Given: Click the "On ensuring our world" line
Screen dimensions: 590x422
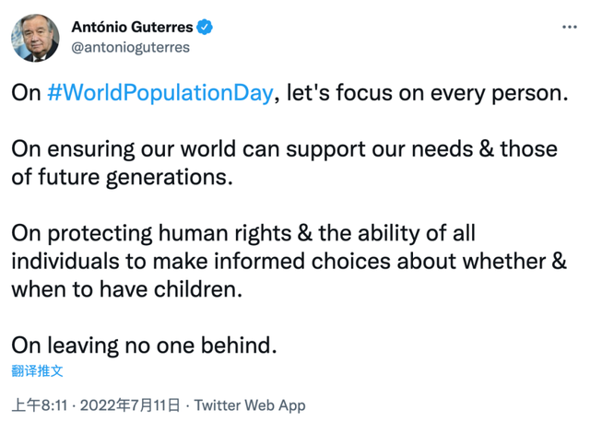Looking at the screenshot, I should 157,149.
